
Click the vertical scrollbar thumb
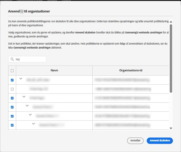pyautogui.click(x=171, y=58)
